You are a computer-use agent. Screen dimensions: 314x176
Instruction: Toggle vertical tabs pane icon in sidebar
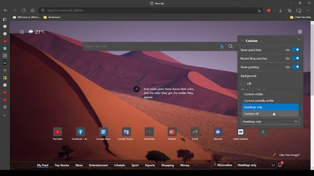5,20
